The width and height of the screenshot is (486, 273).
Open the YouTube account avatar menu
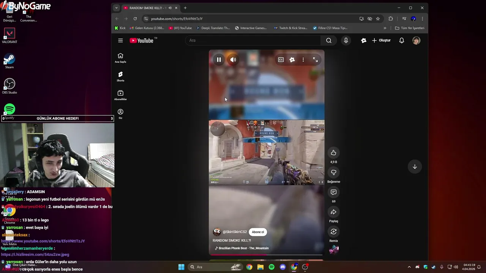417,41
